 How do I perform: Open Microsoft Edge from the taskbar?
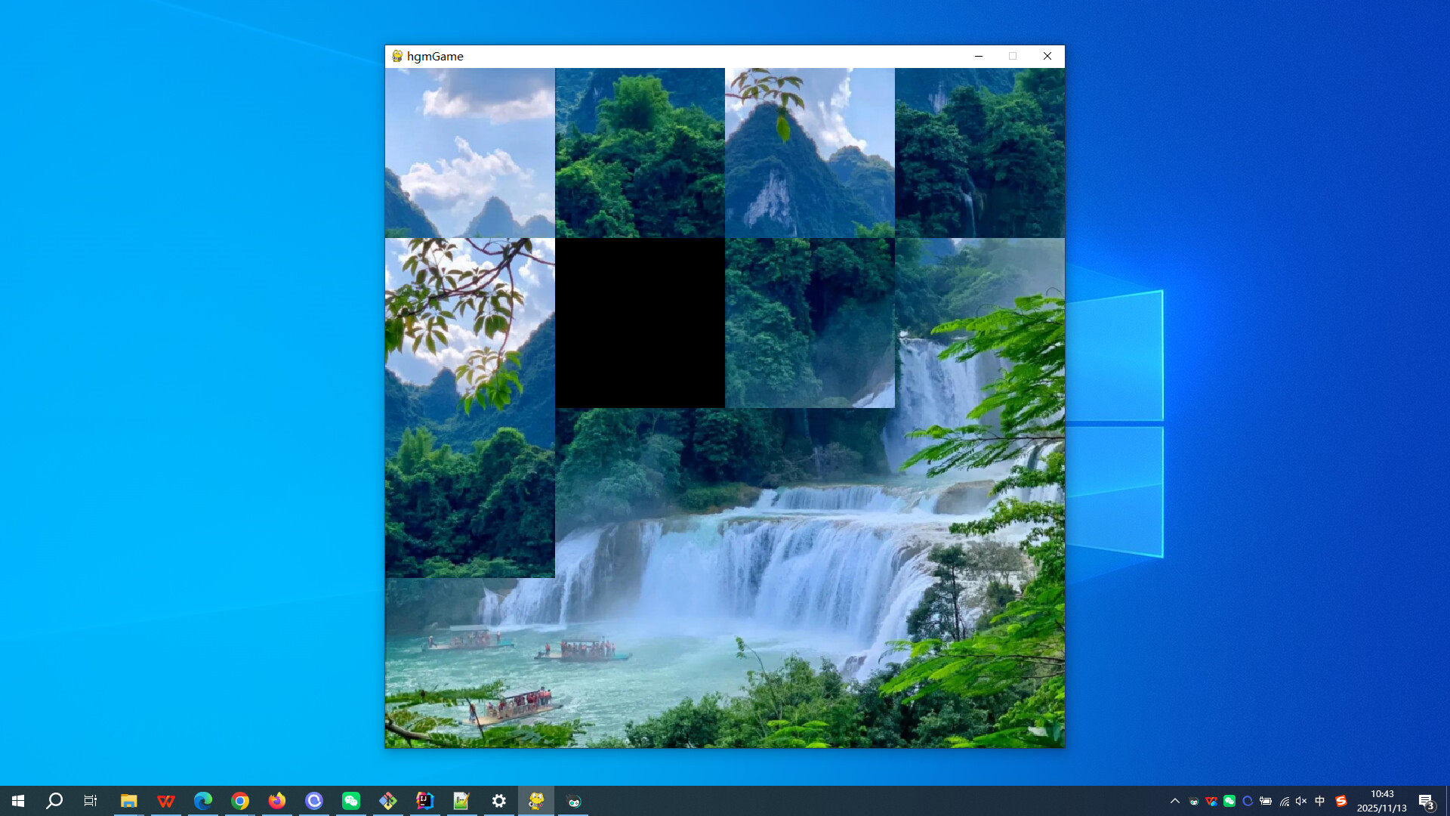click(x=202, y=800)
